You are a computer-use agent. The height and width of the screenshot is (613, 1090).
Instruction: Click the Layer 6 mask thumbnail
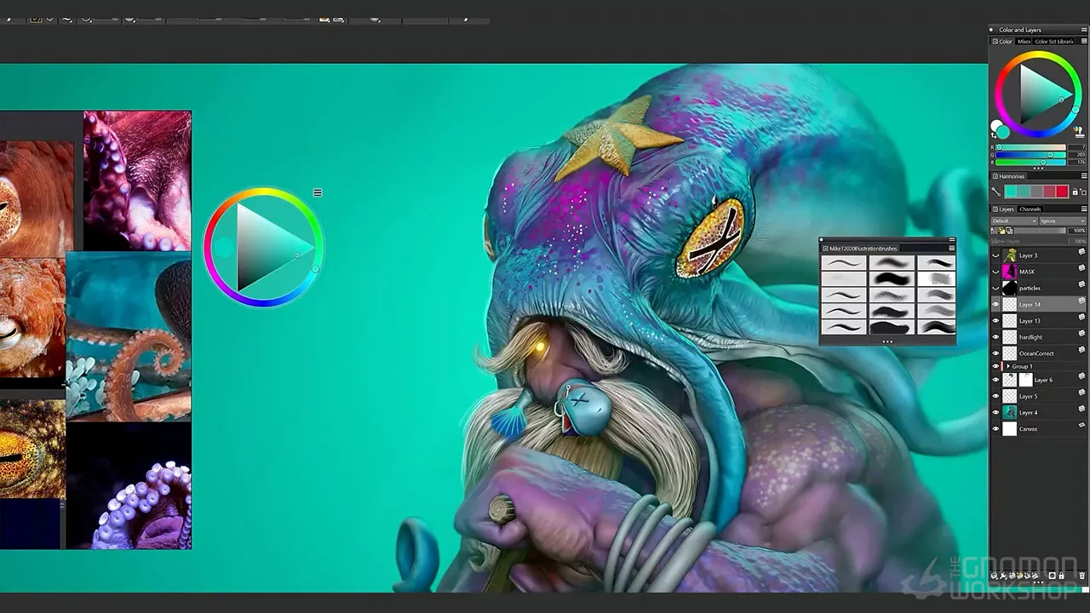pos(1025,380)
